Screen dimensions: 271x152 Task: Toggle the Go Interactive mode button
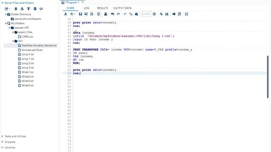(154, 14)
